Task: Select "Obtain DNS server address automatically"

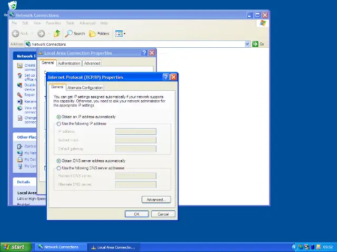Action: click(x=59, y=161)
